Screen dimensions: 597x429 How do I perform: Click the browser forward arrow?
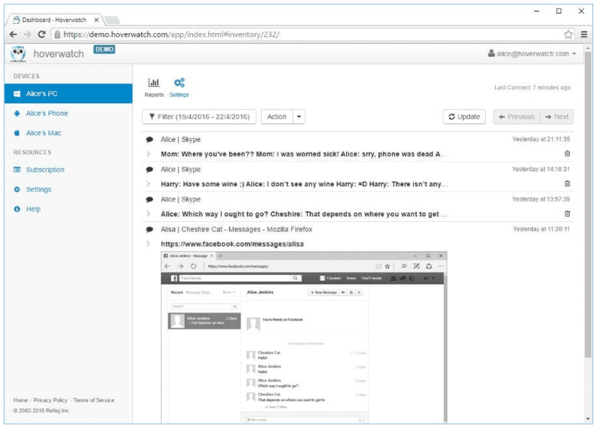pyautogui.click(x=27, y=35)
